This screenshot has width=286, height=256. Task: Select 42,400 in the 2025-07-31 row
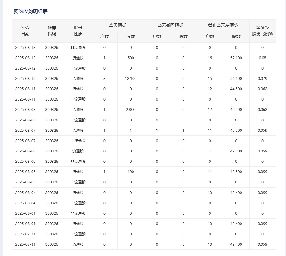236,244
